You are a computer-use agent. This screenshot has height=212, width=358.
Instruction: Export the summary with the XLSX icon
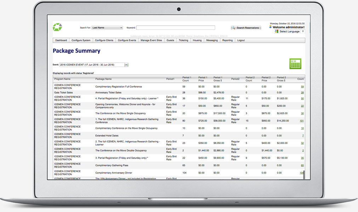[295, 64]
